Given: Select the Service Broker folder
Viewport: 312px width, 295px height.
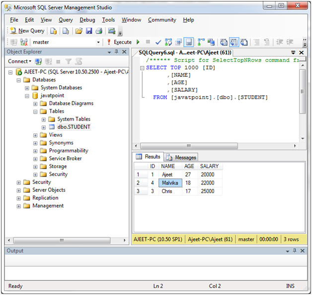Looking at the screenshot, I should 65,159.
